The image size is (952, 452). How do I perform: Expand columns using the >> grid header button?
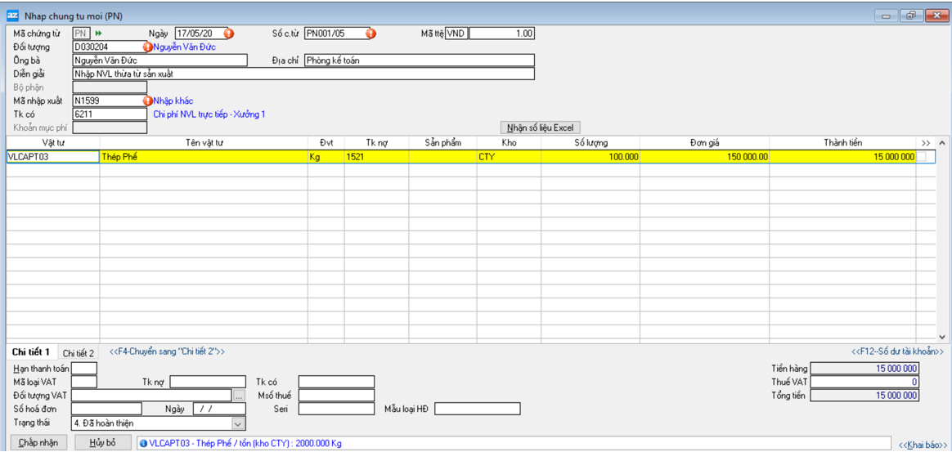coord(926,143)
